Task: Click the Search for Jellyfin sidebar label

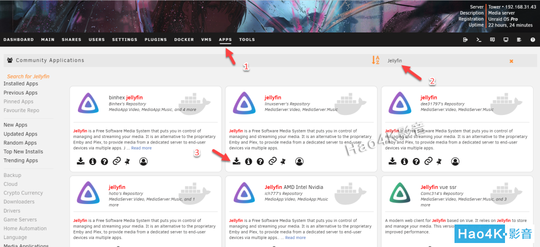Action: pos(28,76)
